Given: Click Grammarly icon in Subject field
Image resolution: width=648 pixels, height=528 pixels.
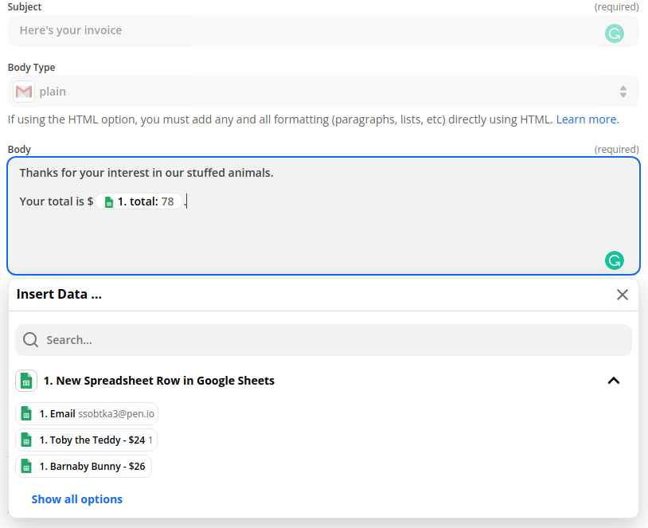Looking at the screenshot, I should click(x=614, y=33).
